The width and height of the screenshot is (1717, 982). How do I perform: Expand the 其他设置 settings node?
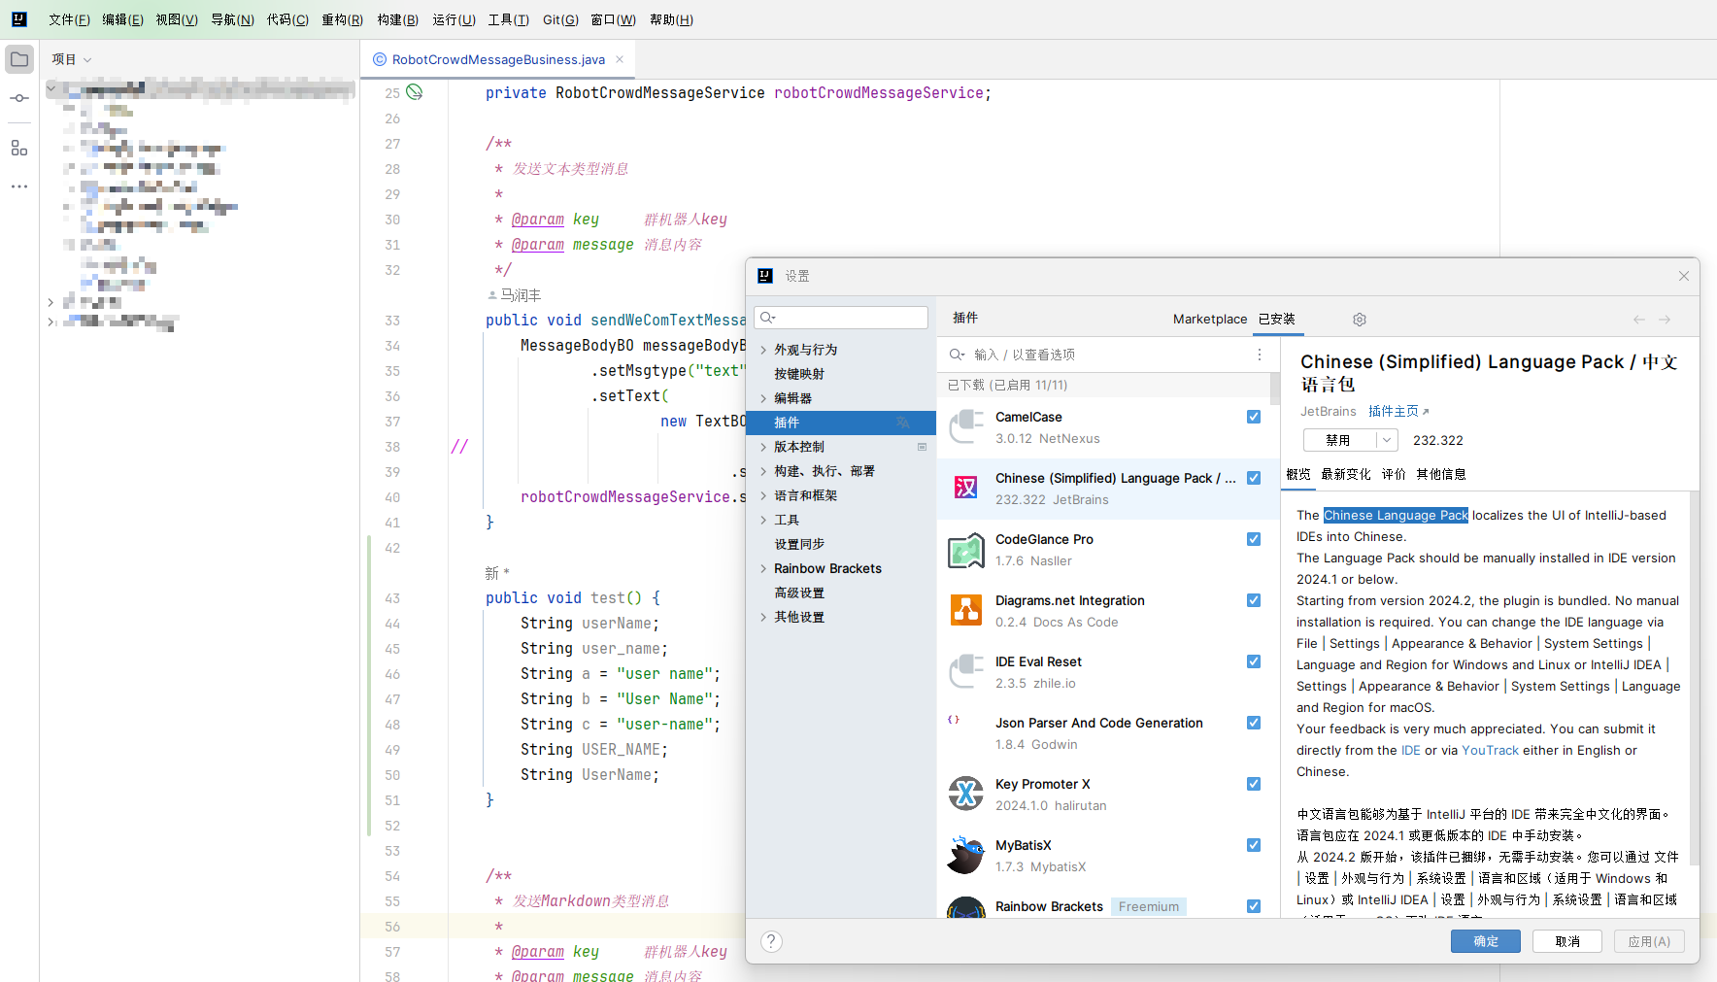tap(763, 617)
